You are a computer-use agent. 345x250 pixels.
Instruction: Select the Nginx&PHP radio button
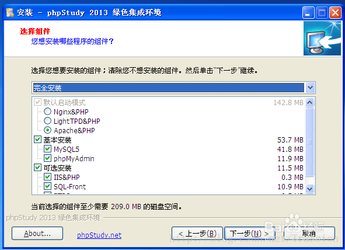pos(47,112)
